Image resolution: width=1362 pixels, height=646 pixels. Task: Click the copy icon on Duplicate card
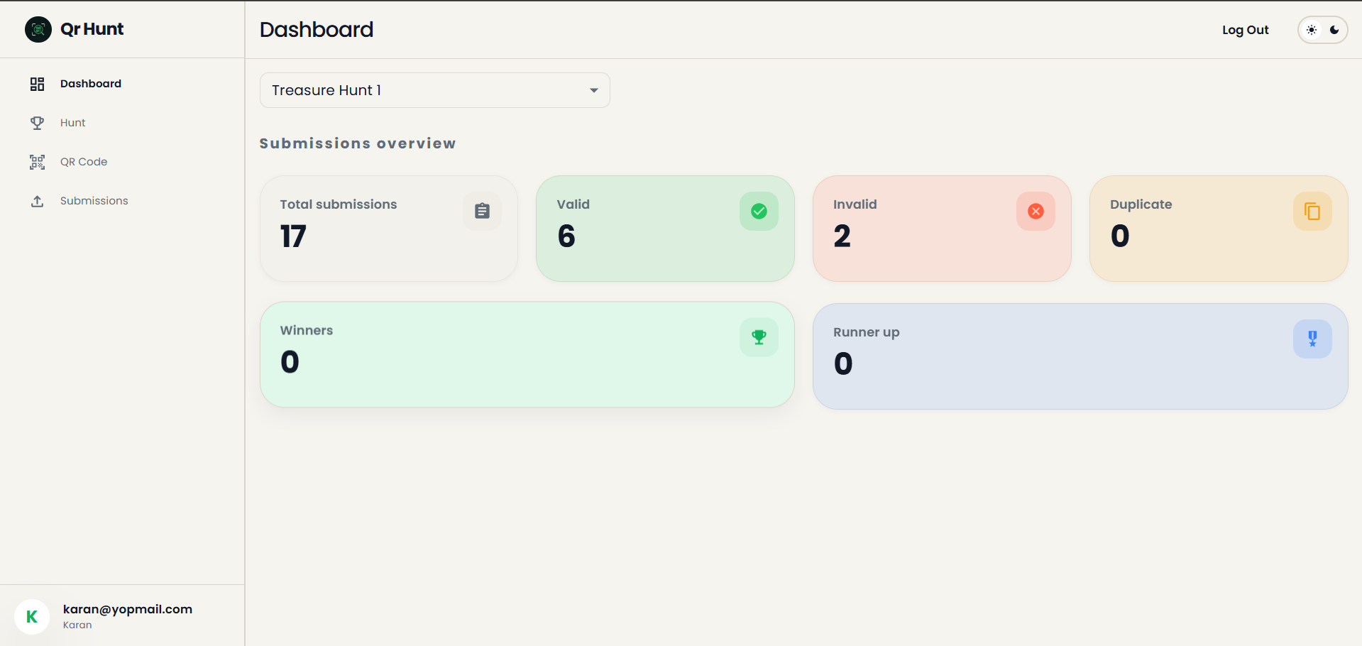(1312, 211)
